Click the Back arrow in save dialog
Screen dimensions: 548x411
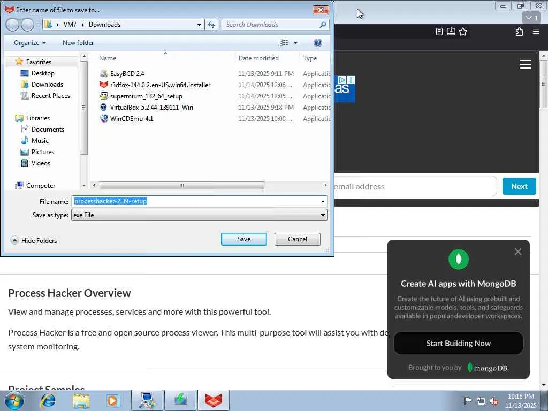(13, 25)
